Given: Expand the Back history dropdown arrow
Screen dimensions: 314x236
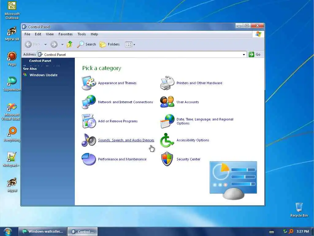Looking at the screenshot, I should (45, 44).
